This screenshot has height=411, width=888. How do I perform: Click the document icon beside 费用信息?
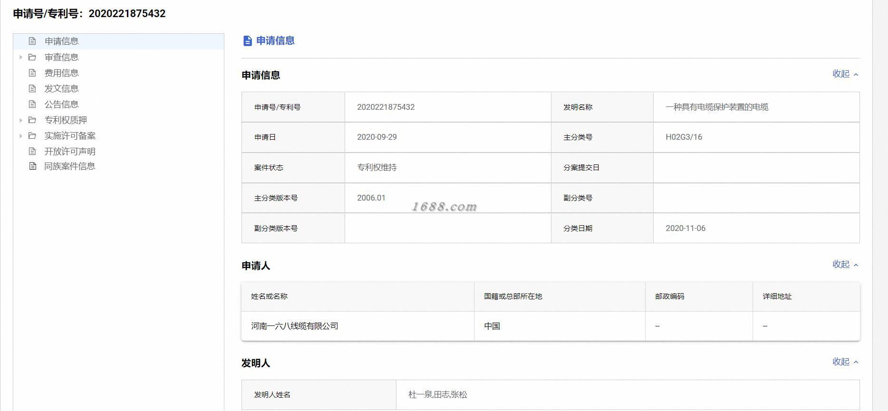point(32,73)
